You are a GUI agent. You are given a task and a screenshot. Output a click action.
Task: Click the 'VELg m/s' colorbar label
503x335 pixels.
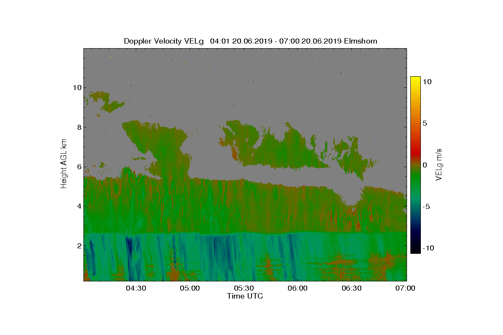[x=439, y=164]
